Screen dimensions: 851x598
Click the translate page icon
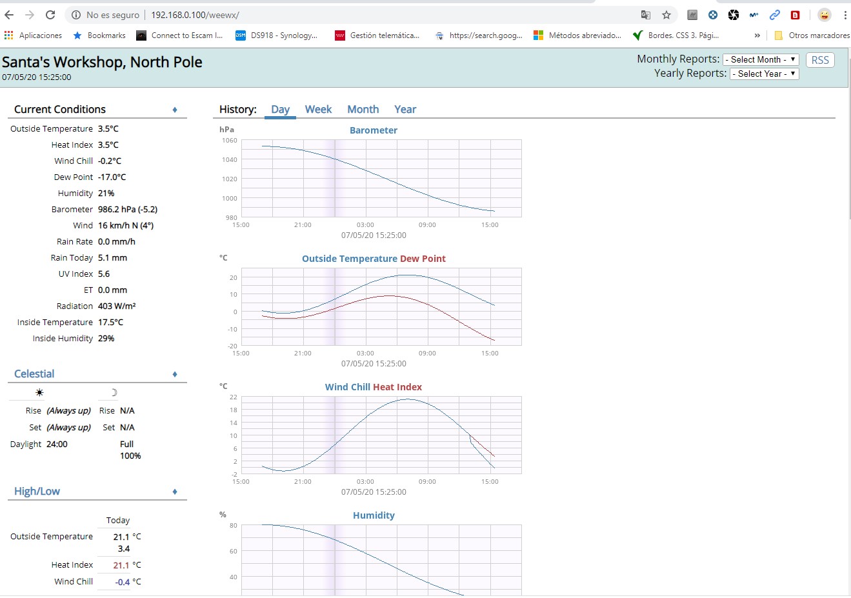click(646, 15)
